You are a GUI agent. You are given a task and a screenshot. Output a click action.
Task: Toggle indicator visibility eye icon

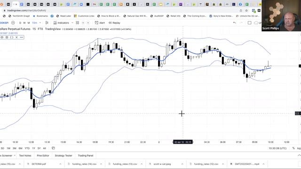[2, 37]
